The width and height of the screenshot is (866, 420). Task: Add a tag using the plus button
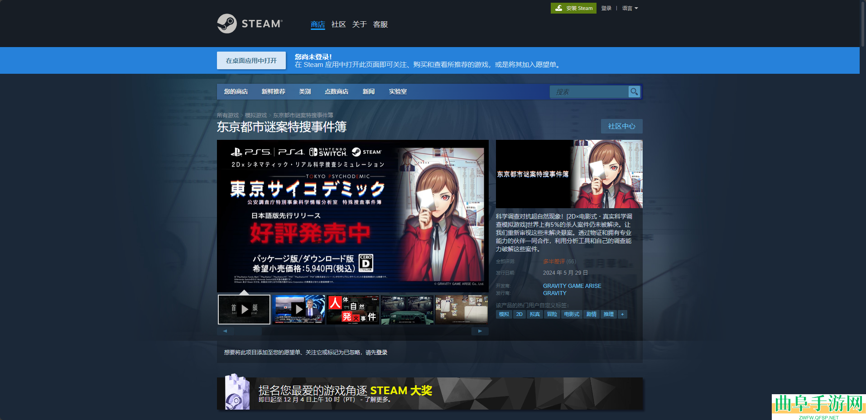[622, 314]
